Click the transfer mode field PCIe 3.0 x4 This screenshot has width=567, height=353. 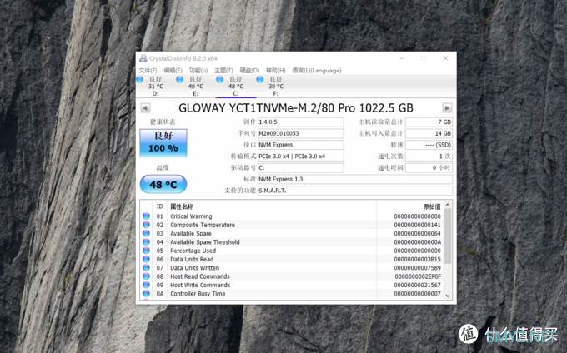pos(300,157)
